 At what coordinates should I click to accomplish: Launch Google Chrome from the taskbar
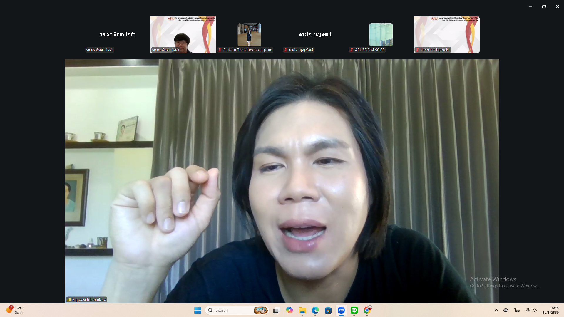click(x=367, y=310)
